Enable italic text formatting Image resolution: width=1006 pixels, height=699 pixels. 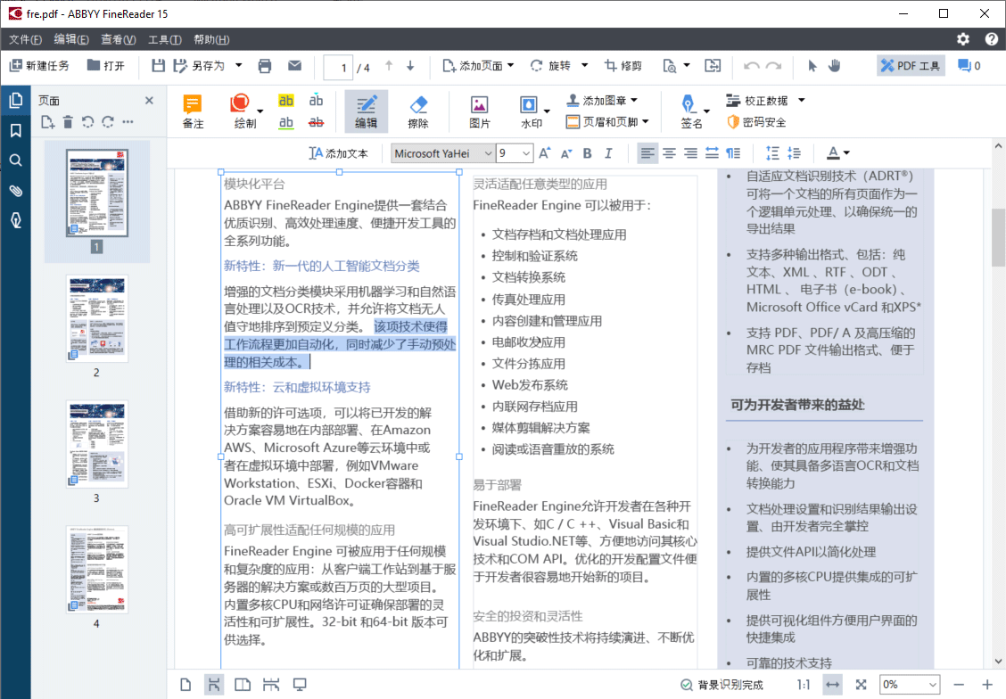[x=608, y=152]
